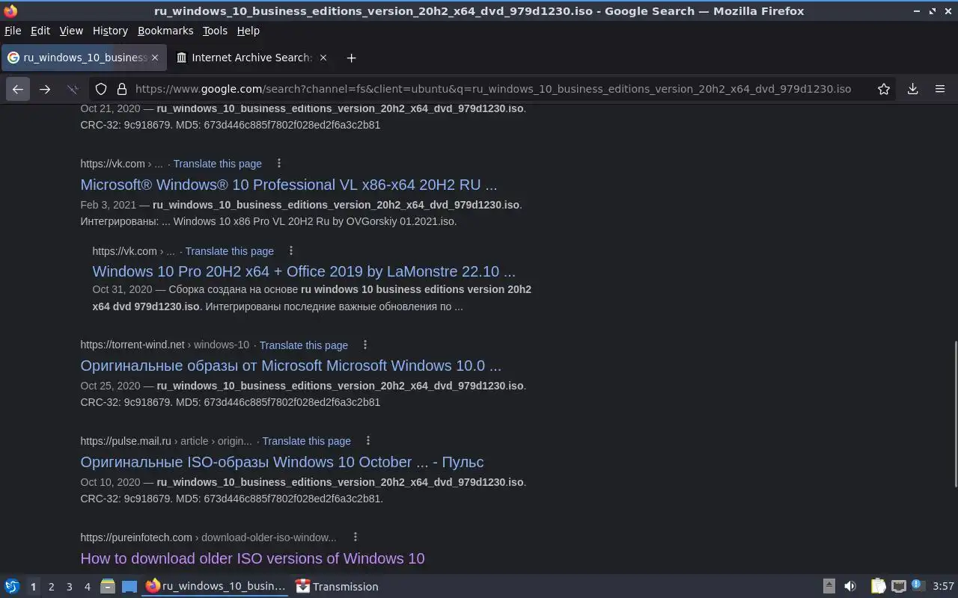Open the network status tray icon
This screenshot has width=958, height=598.
click(899, 587)
